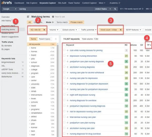Open the United States country dropdown

tap(103, 9)
